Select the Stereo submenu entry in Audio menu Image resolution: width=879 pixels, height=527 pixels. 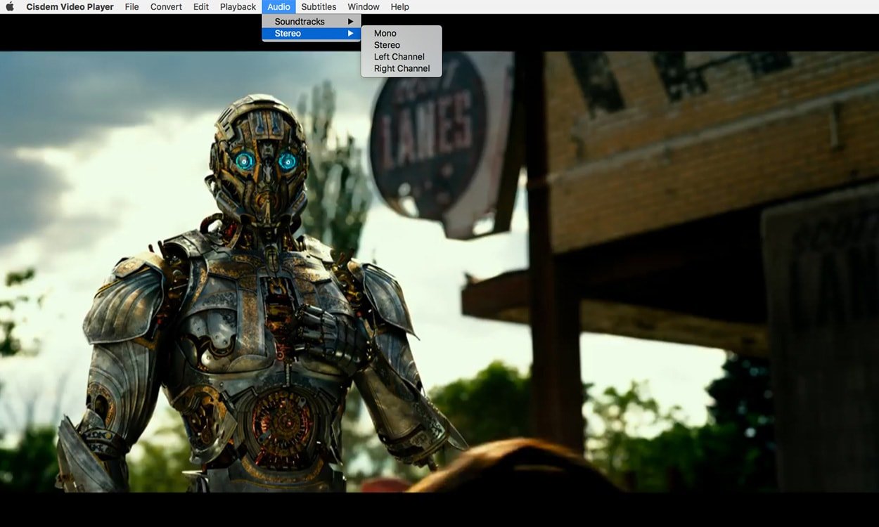click(x=312, y=33)
